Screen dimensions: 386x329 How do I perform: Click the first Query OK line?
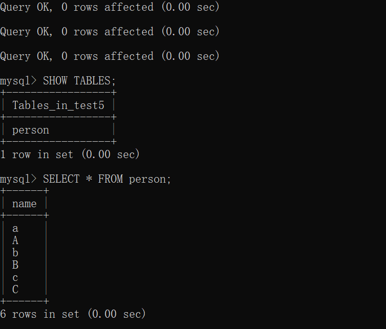coord(110,7)
